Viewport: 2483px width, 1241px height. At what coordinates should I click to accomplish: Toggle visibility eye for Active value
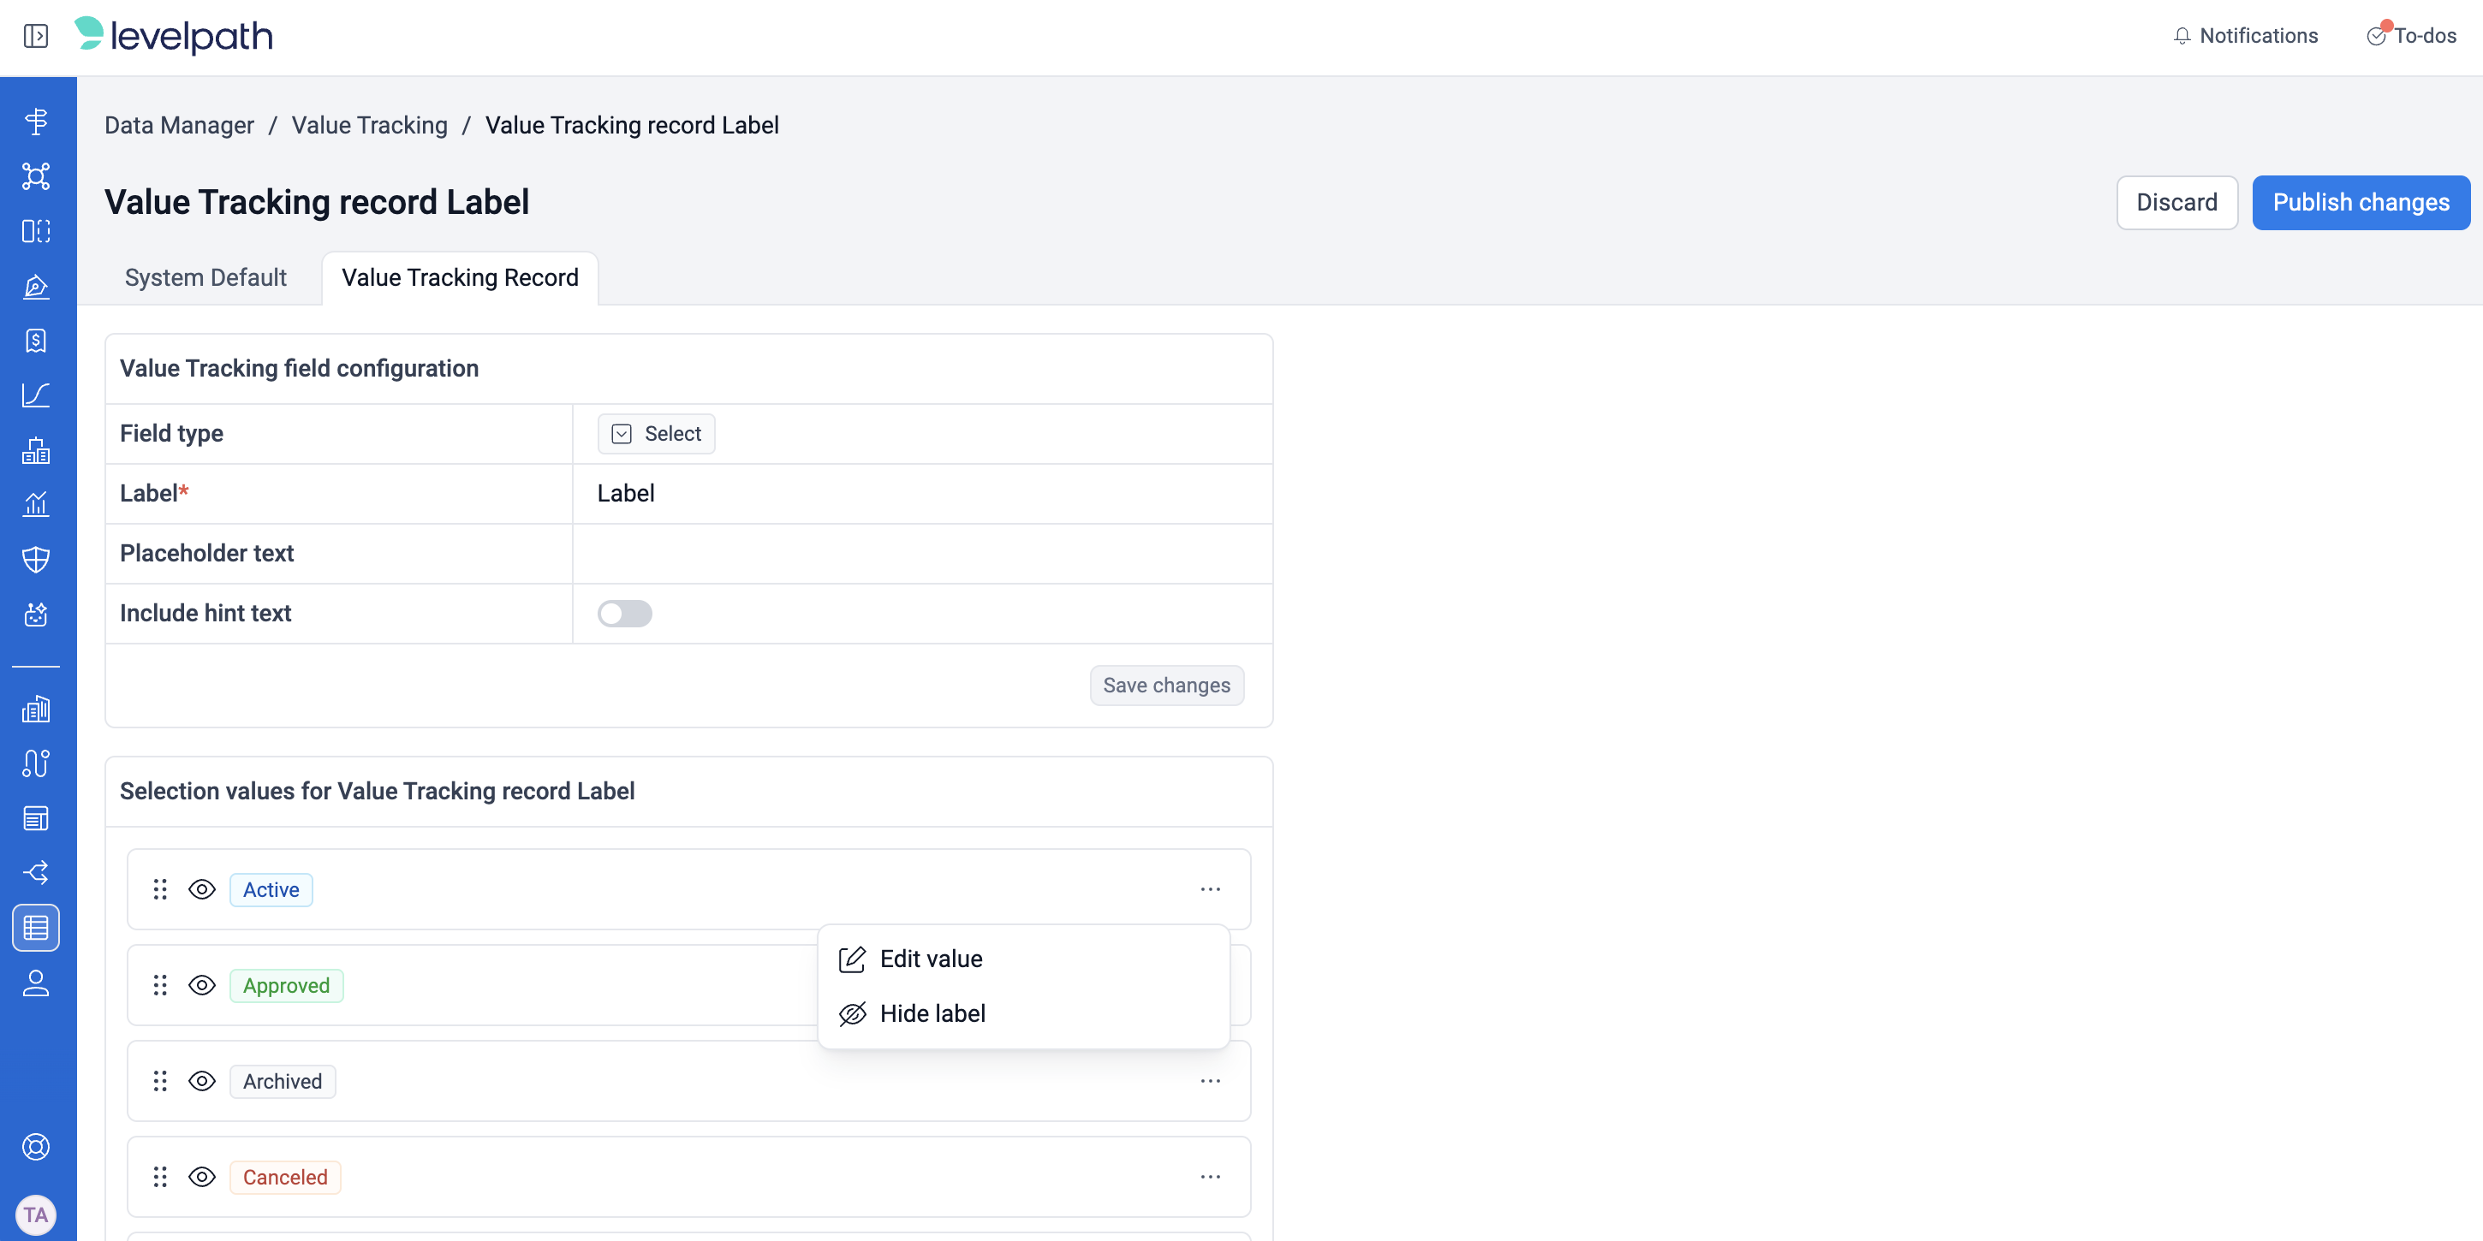[201, 889]
